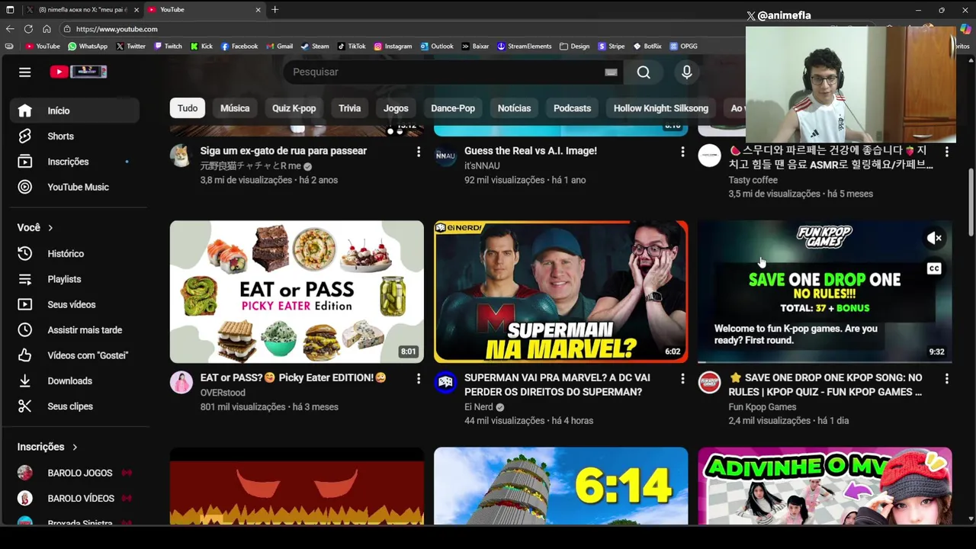
Task: Open Downloads in the sidebar
Action: [75, 380]
